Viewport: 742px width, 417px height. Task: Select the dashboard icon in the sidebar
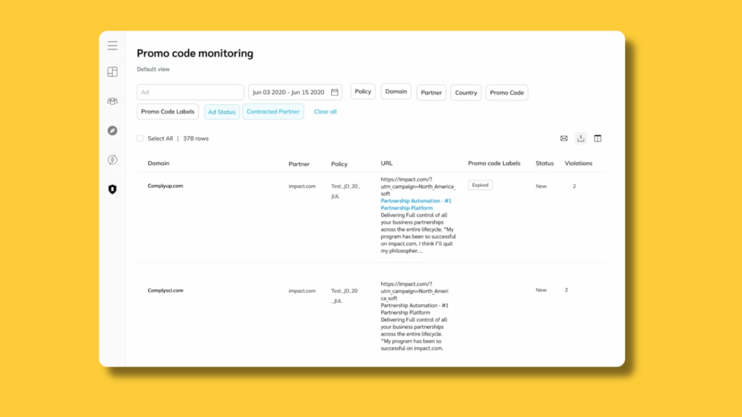pyautogui.click(x=112, y=71)
